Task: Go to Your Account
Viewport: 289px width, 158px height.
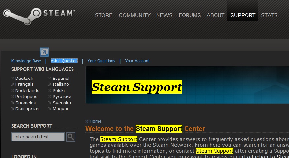Action: pos(137,61)
